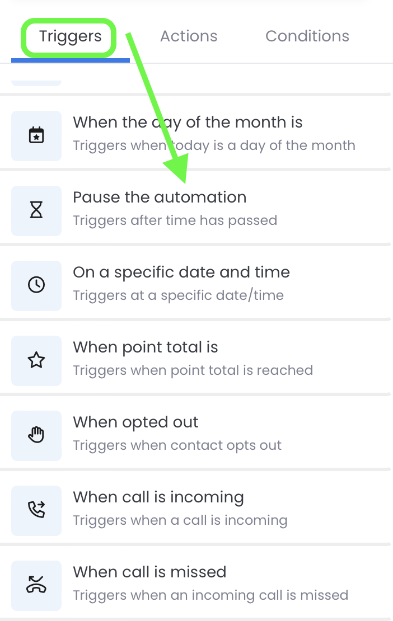Select the incoming call phone icon
Image resolution: width=393 pixels, height=621 pixels.
[36, 510]
